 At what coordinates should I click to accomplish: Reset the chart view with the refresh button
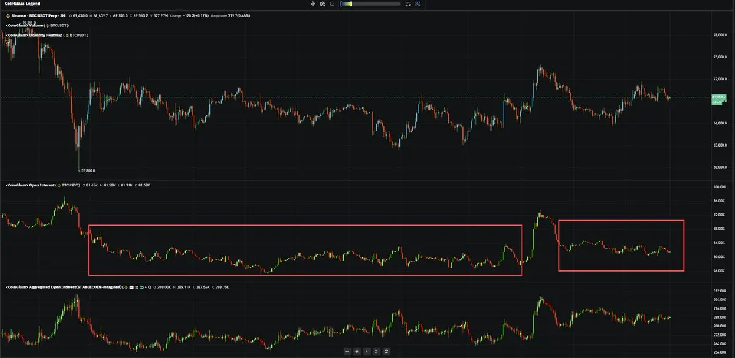point(386,351)
